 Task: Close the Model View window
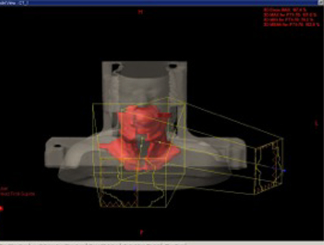tap(321, 3)
